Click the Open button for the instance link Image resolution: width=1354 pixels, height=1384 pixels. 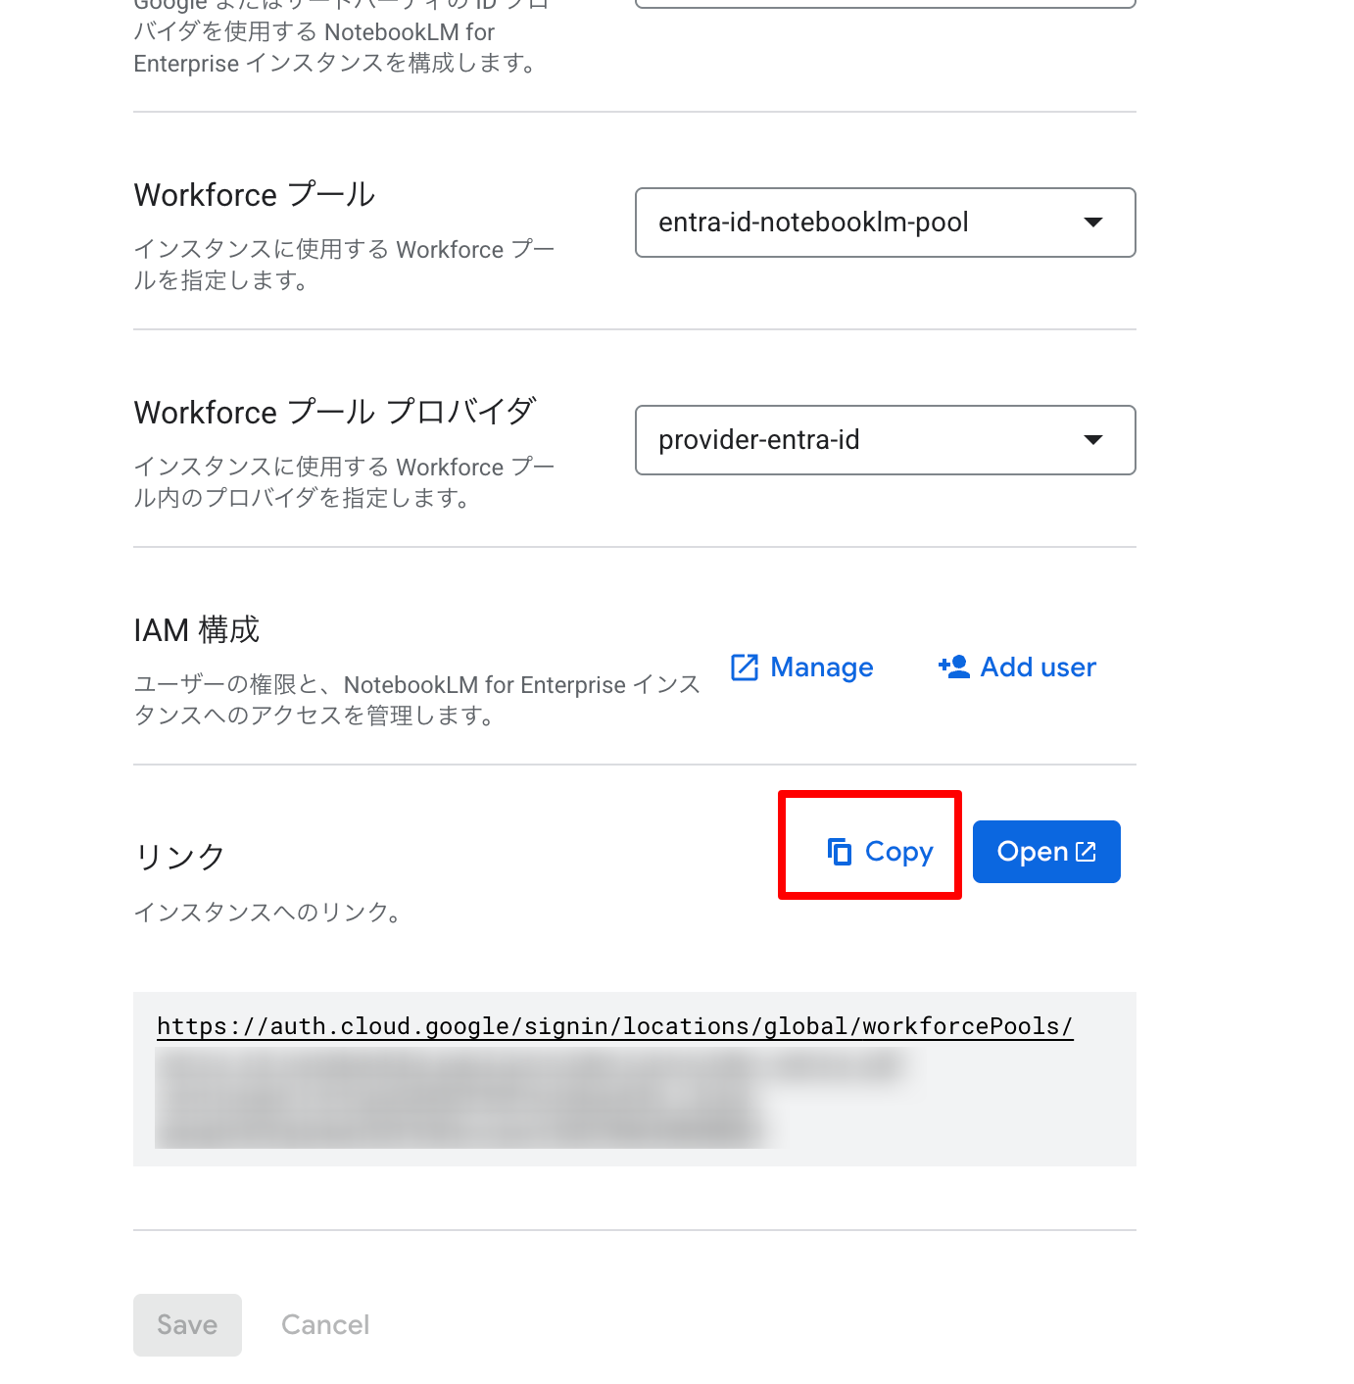click(1045, 851)
